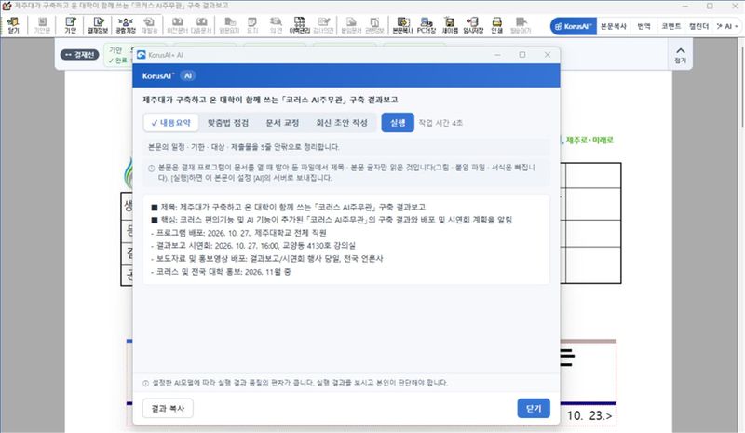Open the 번역 translate function
This screenshot has width=745, height=433.
[x=643, y=26]
